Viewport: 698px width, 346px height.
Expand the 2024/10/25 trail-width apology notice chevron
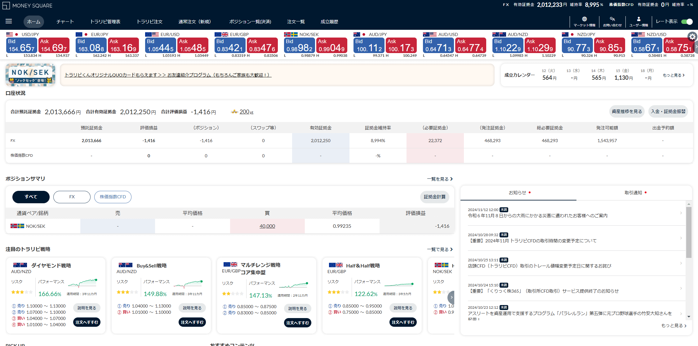[681, 263]
